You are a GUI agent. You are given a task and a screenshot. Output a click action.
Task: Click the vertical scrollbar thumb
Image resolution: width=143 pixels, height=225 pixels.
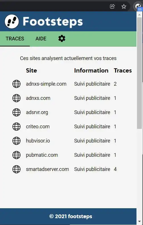click(x=139, y=73)
